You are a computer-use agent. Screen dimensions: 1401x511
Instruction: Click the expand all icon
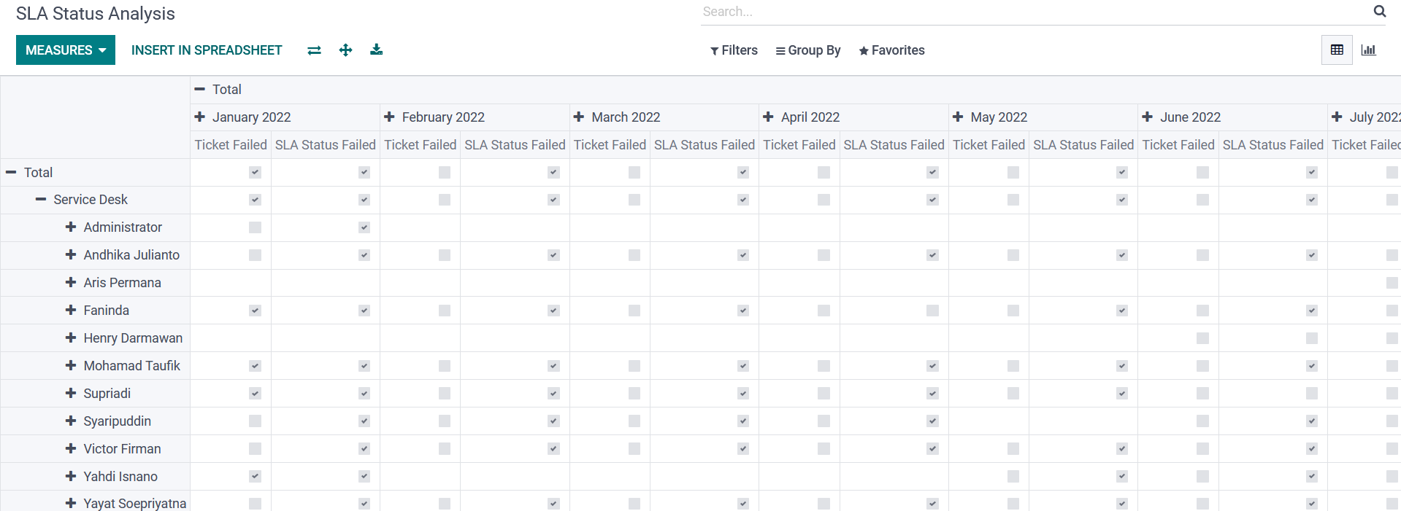[345, 50]
